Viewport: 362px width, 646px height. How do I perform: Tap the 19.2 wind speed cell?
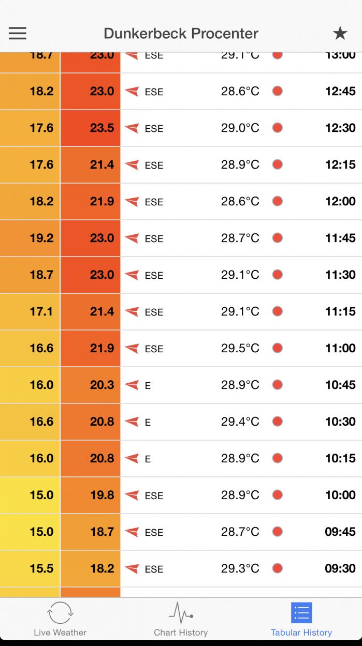pyautogui.click(x=30, y=238)
